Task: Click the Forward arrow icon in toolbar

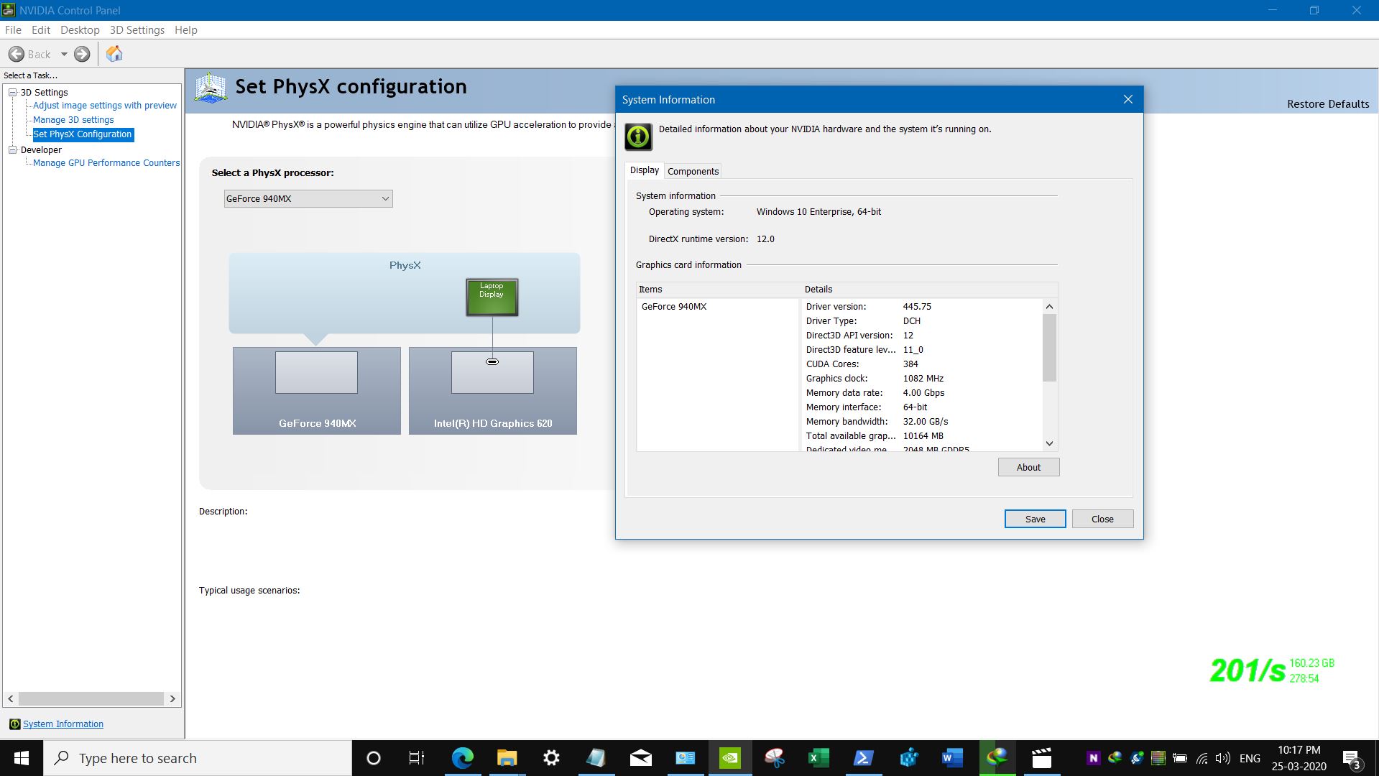Action: point(82,54)
